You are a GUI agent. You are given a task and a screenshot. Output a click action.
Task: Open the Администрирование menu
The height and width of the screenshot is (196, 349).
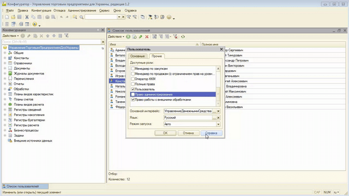(x=82, y=10)
